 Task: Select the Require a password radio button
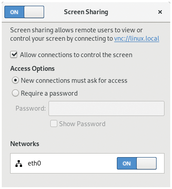pos(15,93)
